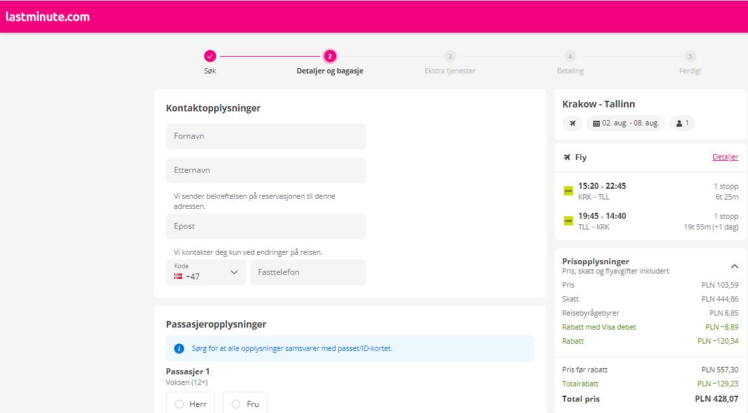The image size is (748, 413).
Task: Click the passenger person icon chip
Action: pos(682,123)
